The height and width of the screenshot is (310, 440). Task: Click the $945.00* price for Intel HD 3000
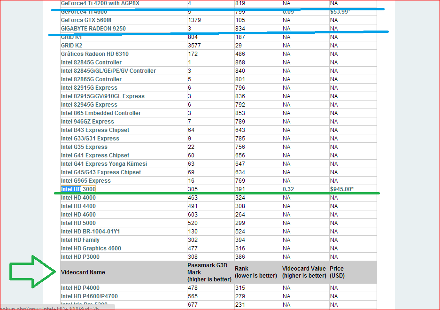342,189
